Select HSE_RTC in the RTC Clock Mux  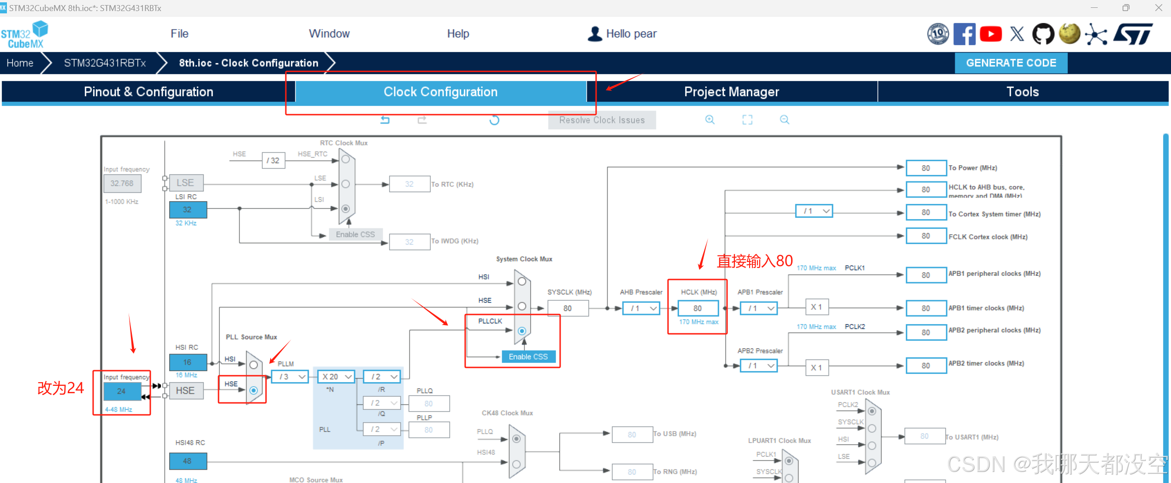(x=345, y=159)
